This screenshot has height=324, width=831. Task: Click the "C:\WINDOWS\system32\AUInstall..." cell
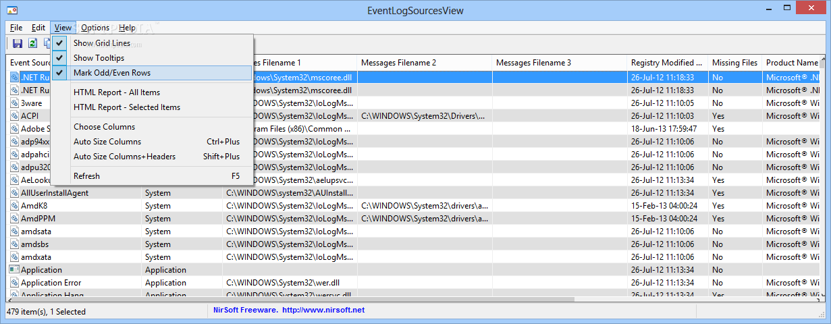click(290, 193)
